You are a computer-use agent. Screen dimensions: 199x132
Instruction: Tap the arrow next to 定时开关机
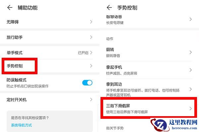pos(91,100)
